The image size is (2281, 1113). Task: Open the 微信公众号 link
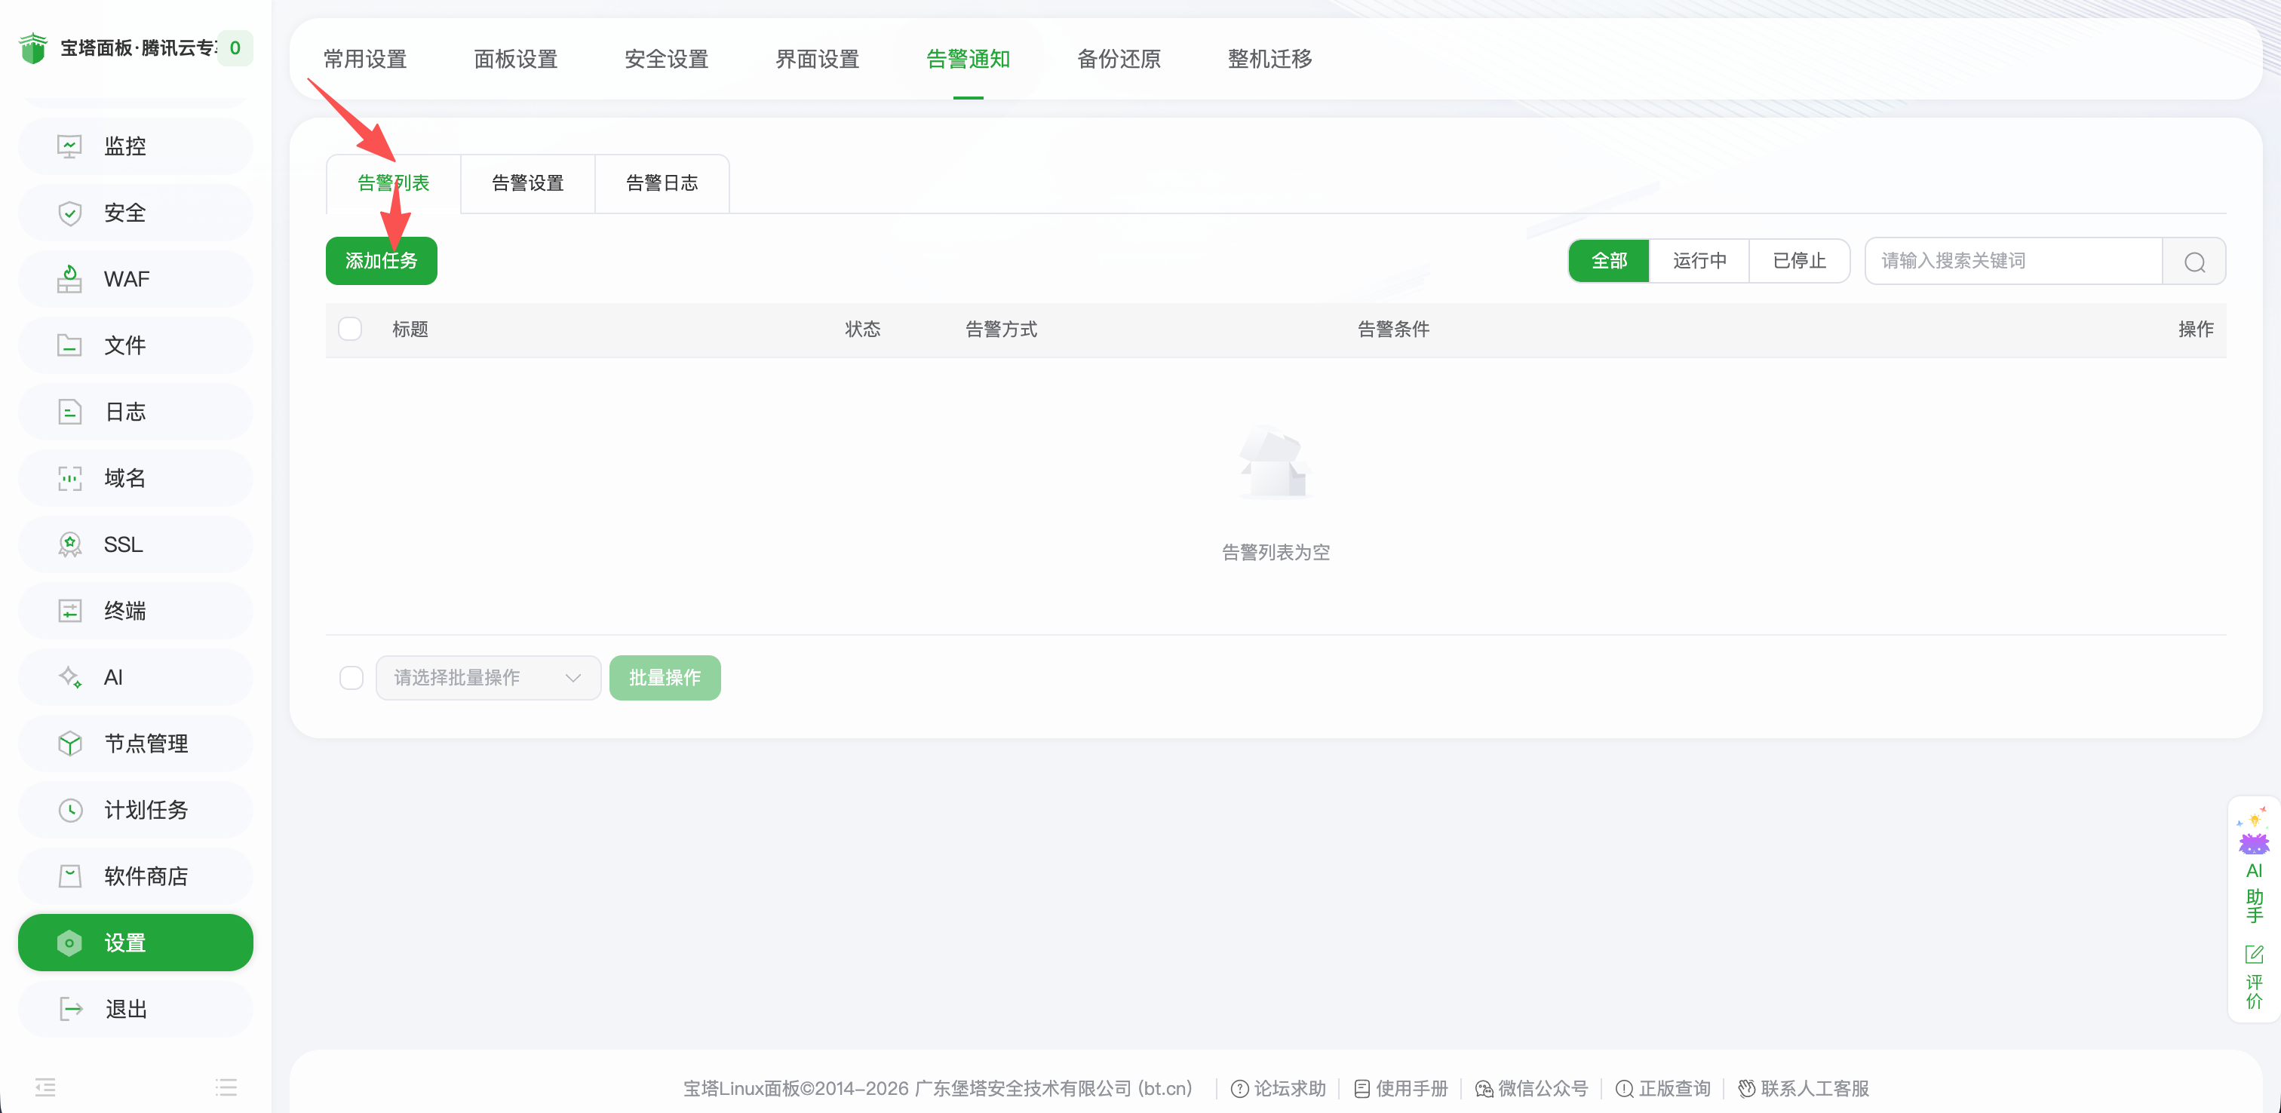(1531, 1088)
